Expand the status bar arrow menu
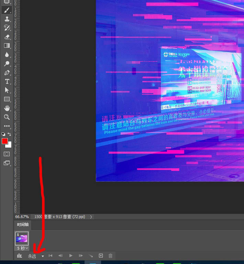244x264 pixels. 91,217
